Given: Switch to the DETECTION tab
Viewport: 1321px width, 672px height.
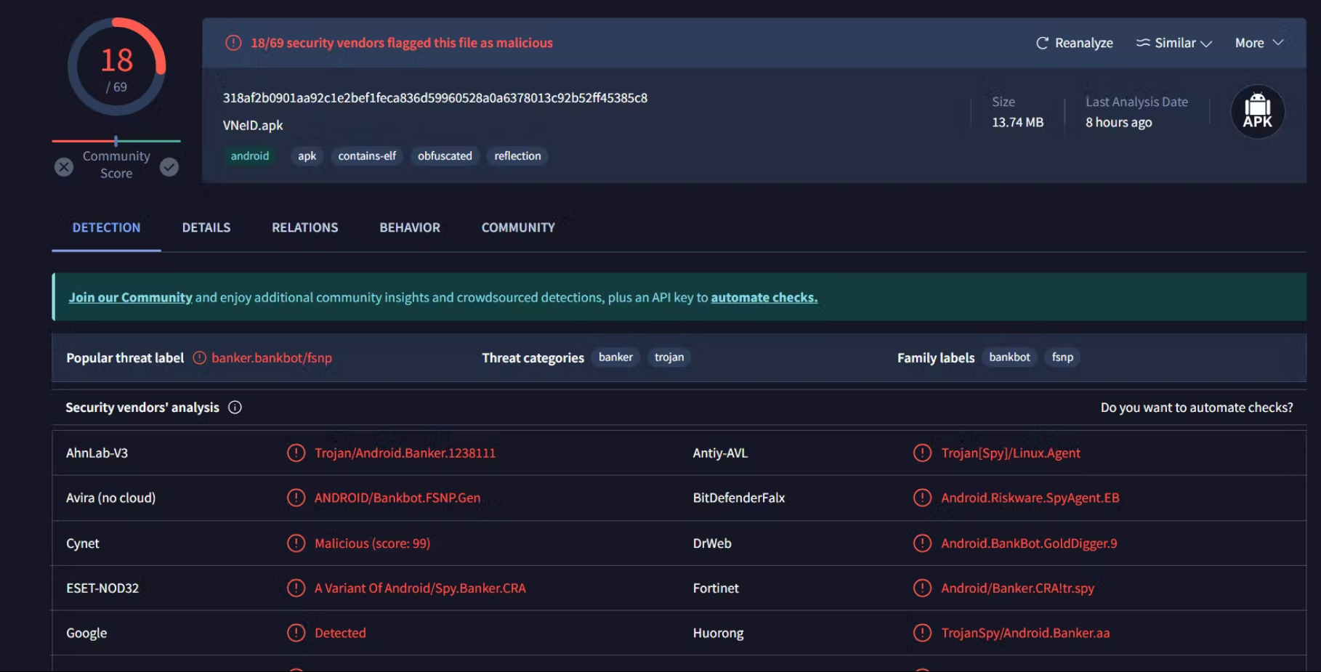Looking at the screenshot, I should [x=106, y=227].
